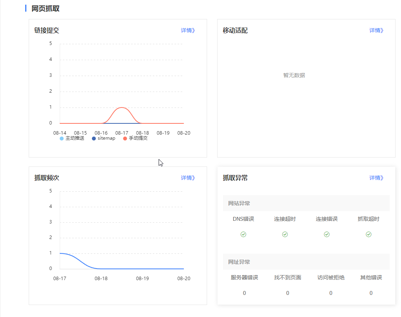The image size is (401, 317).
Task: Toggle 主动推送 legend series
Action: (72, 139)
